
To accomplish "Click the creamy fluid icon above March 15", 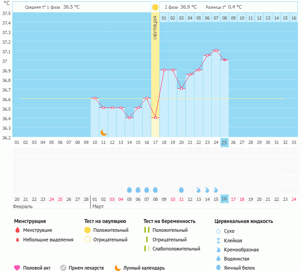I will [x=216, y=189].
